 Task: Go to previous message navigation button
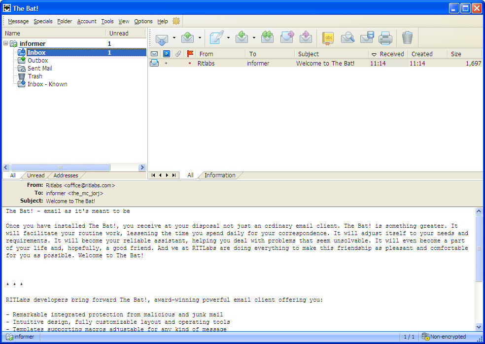pos(160,175)
